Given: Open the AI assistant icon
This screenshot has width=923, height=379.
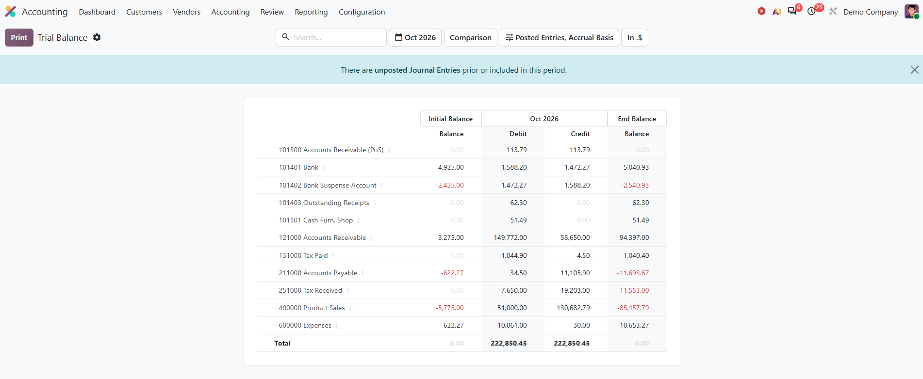Looking at the screenshot, I should 776,12.
